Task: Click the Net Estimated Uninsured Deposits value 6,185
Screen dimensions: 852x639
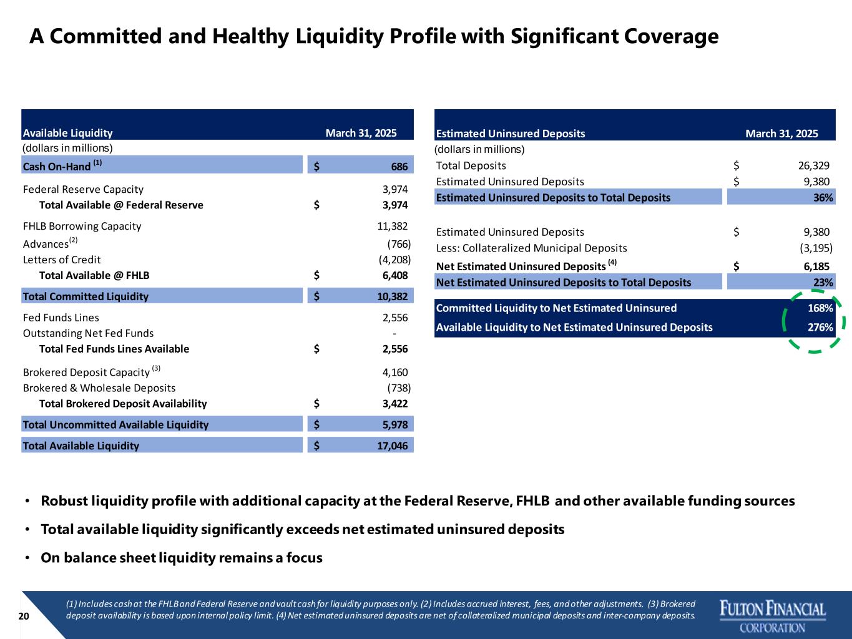Action: pos(816,266)
